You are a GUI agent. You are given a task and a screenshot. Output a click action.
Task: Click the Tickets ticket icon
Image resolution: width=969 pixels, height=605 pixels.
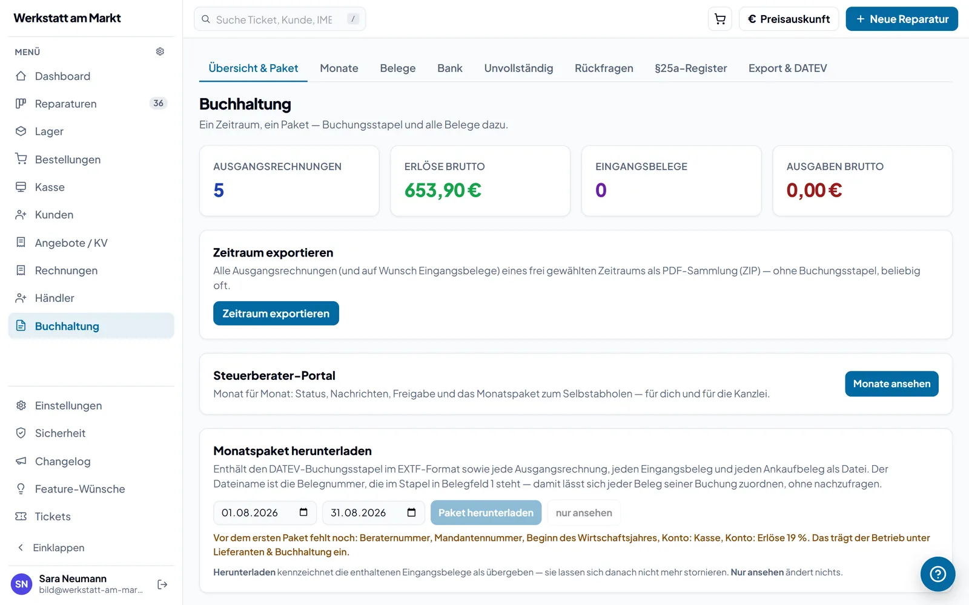[21, 517]
